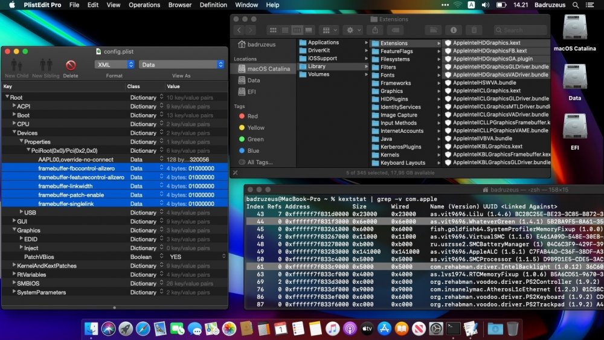The image size is (604, 340).
Task: Click the Finder search field
Action: 520,30
